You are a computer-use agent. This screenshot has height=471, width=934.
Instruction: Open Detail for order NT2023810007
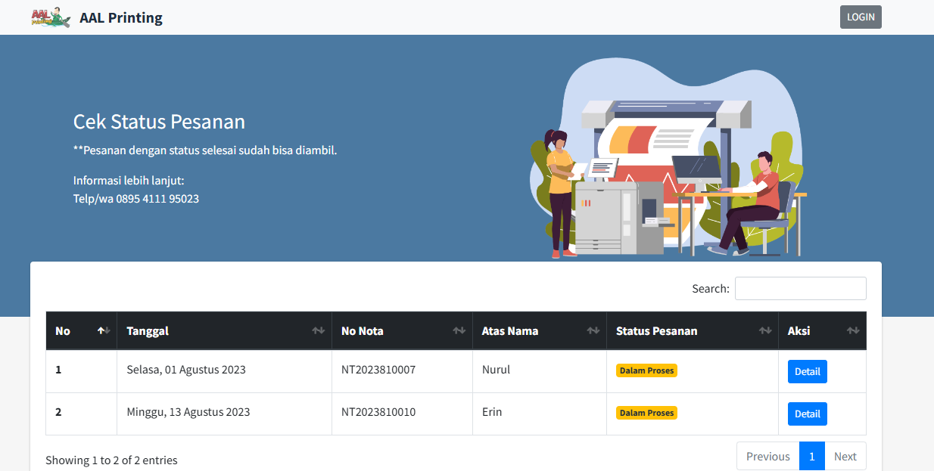click(x=807, y=371)
